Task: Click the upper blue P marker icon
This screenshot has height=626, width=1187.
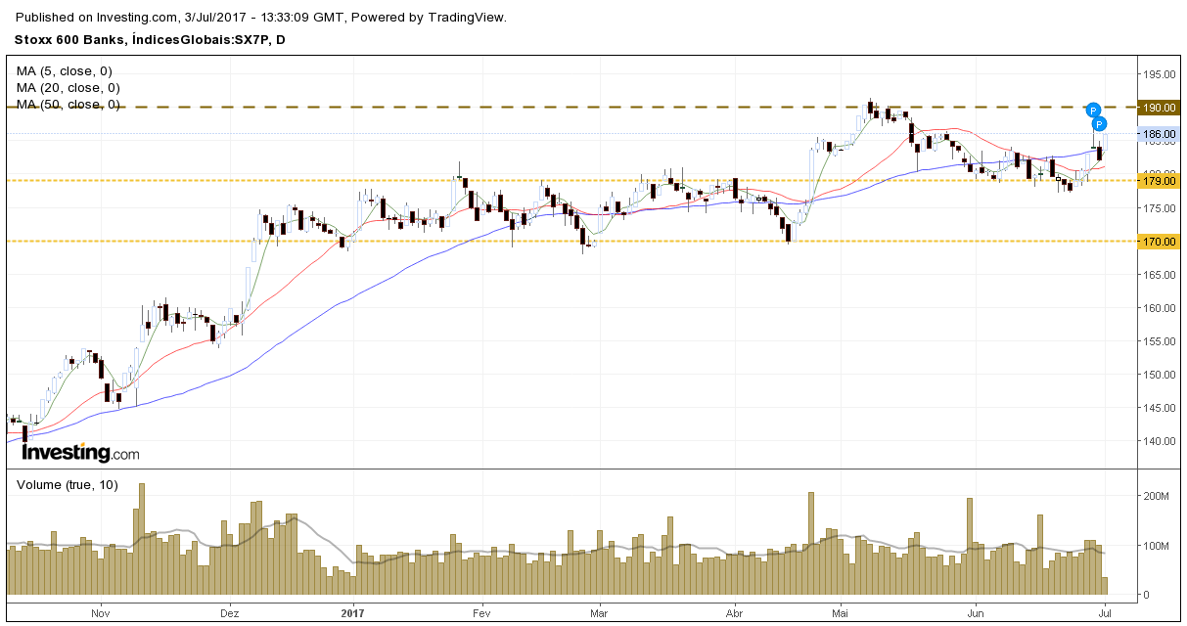Action: click(x=1094, y=110)
